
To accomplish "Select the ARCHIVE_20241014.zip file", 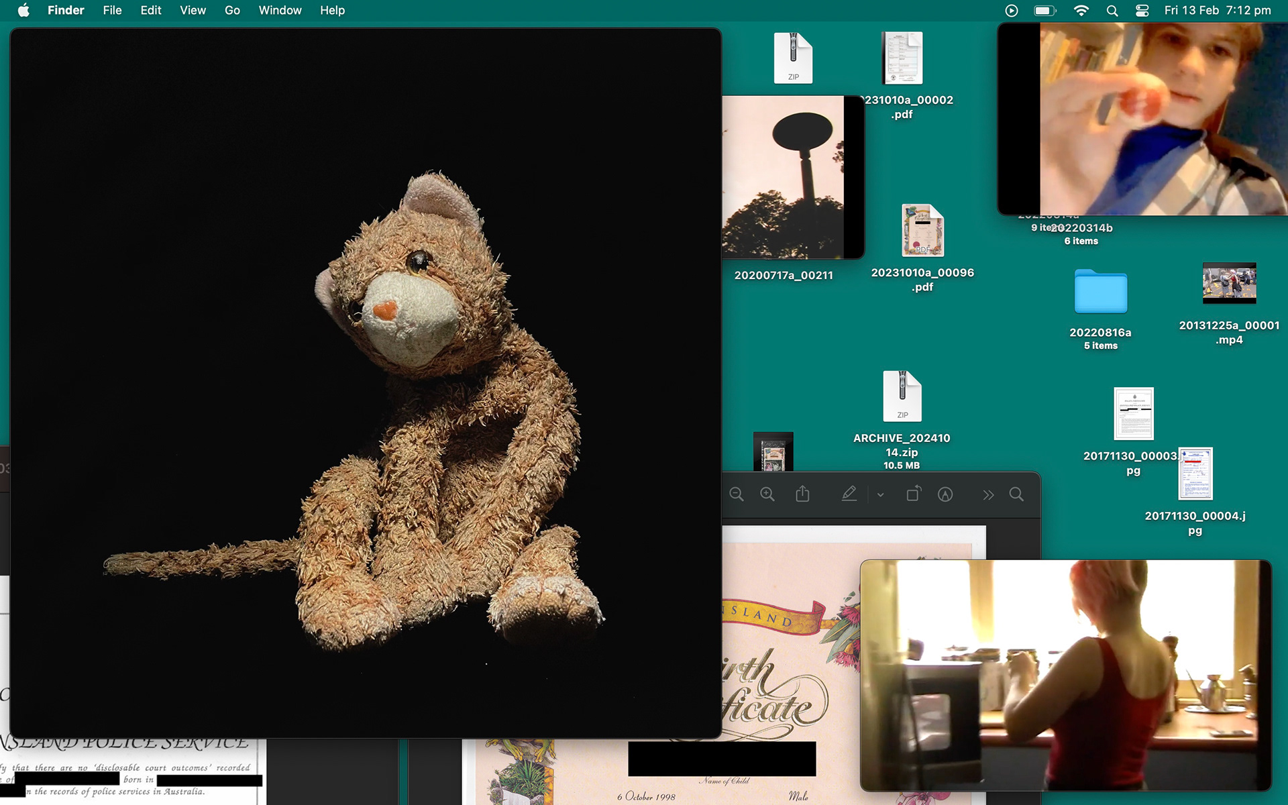I will point(902,396).
